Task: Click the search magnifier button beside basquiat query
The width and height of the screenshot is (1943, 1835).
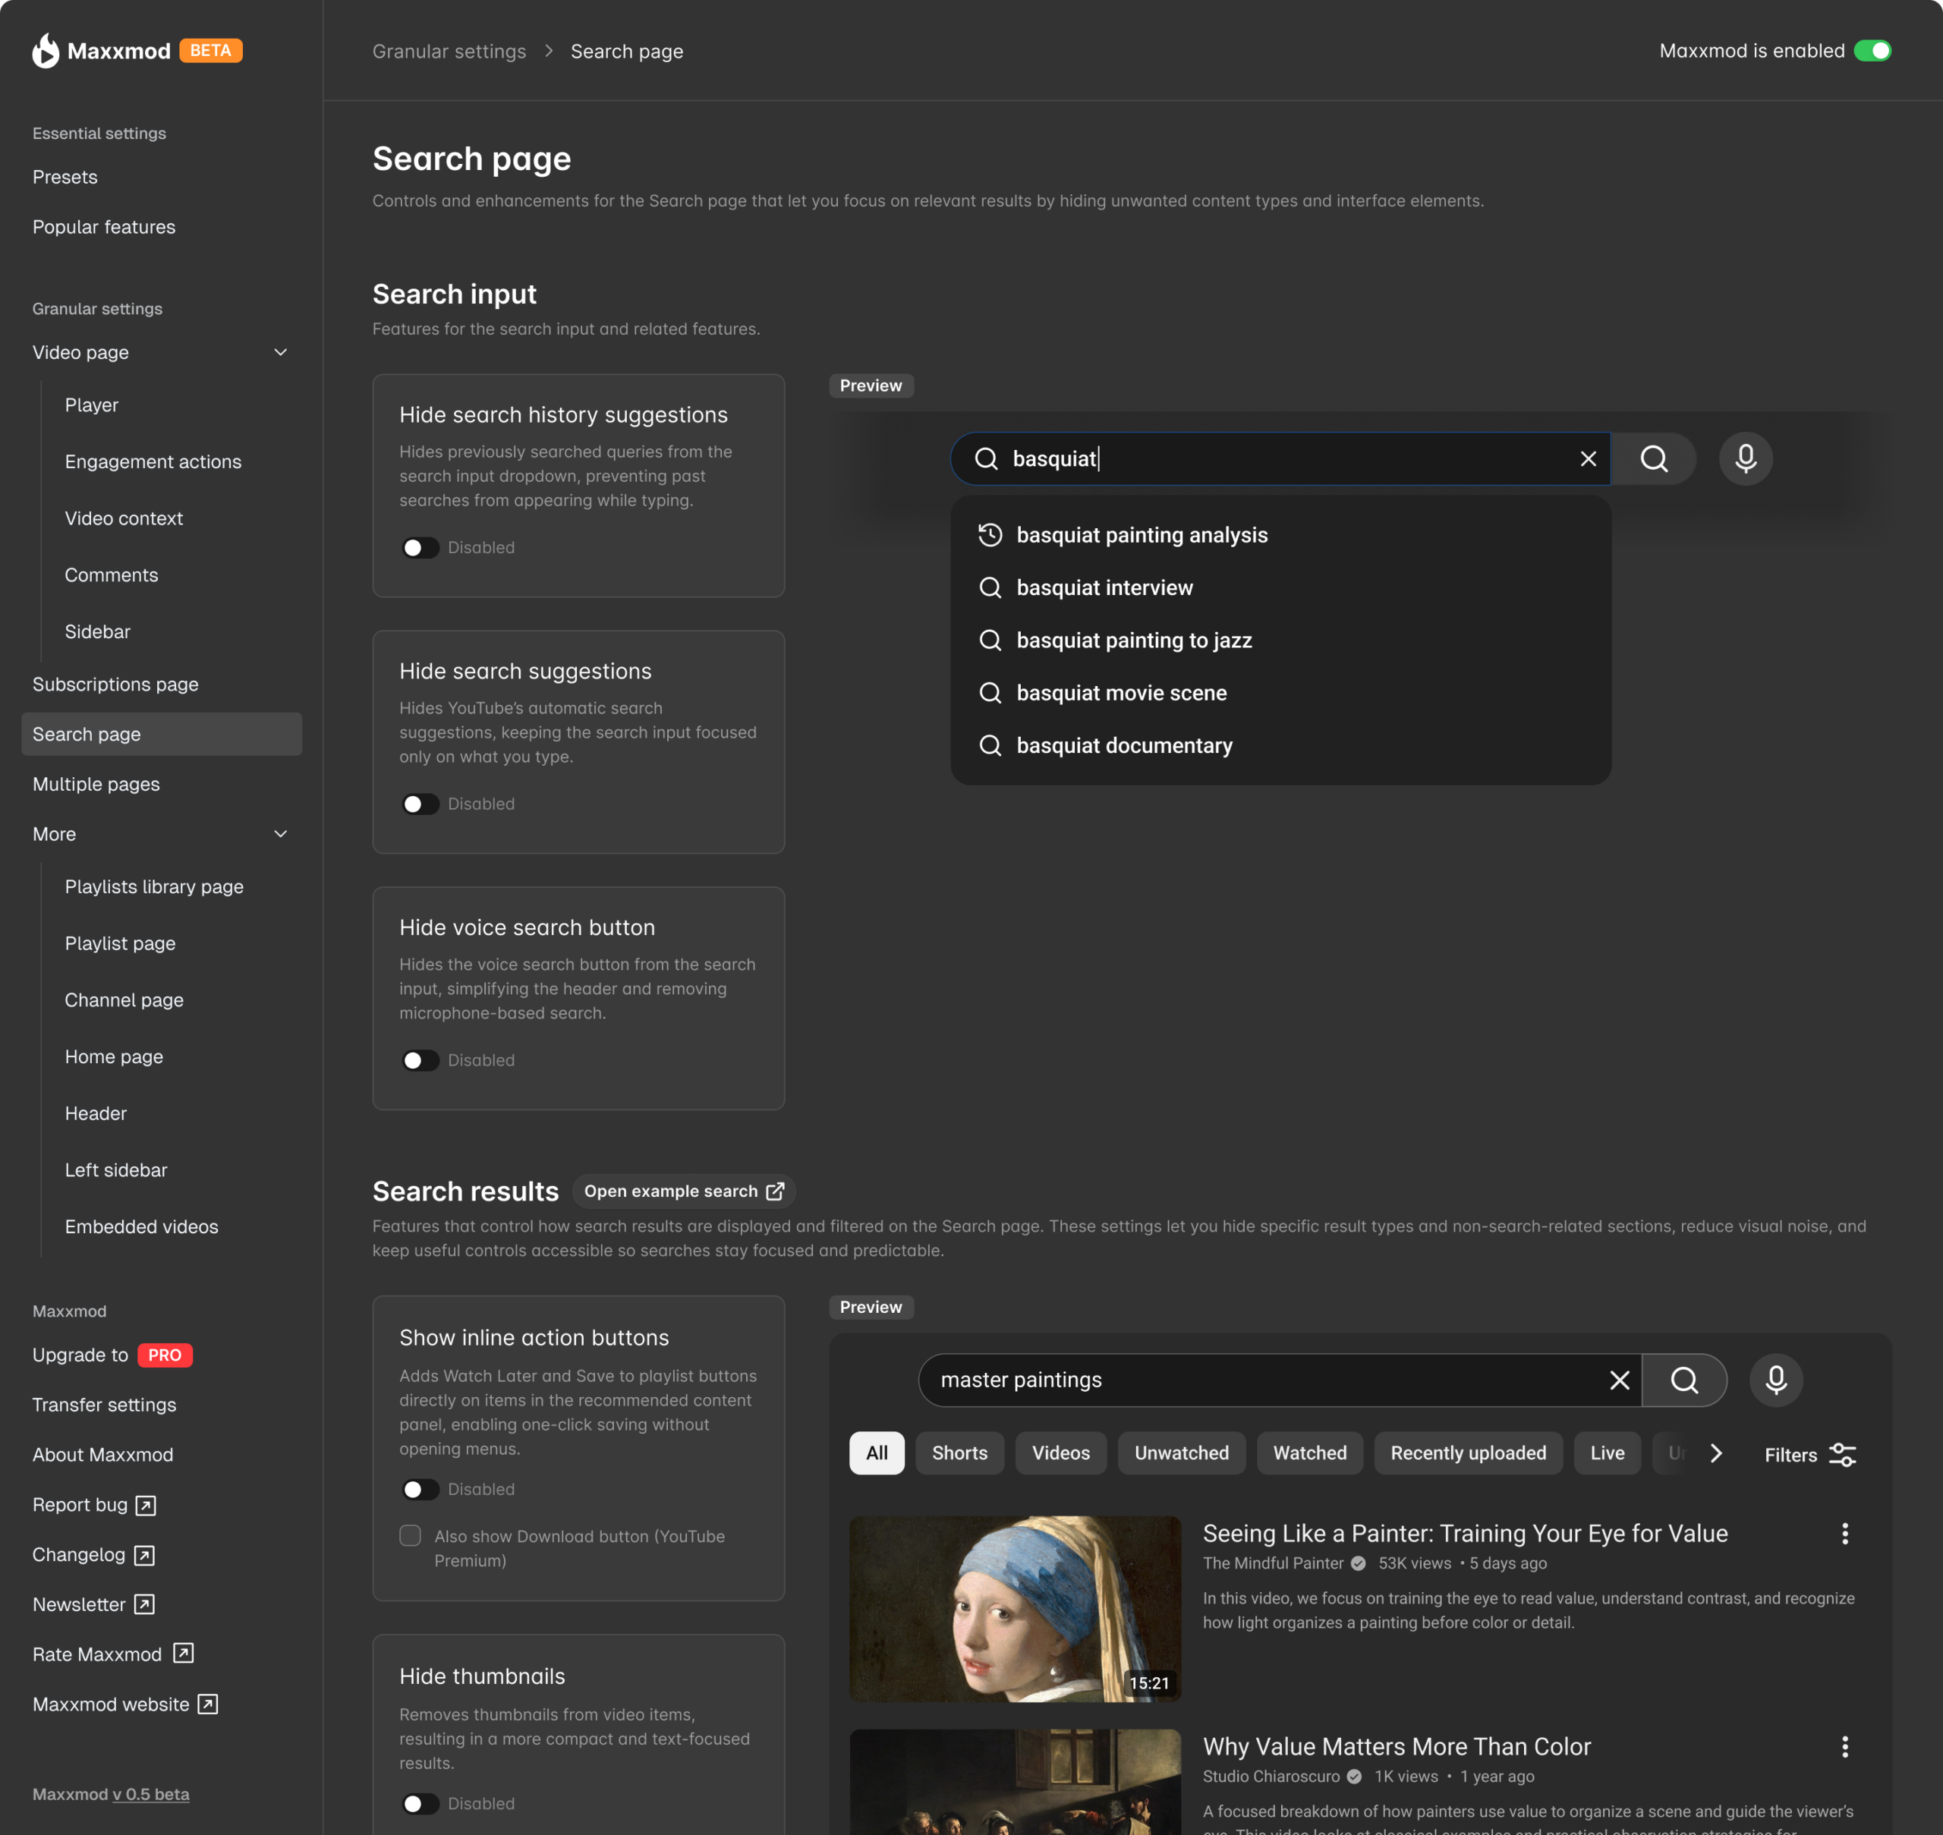Action: pos(1655,458)
